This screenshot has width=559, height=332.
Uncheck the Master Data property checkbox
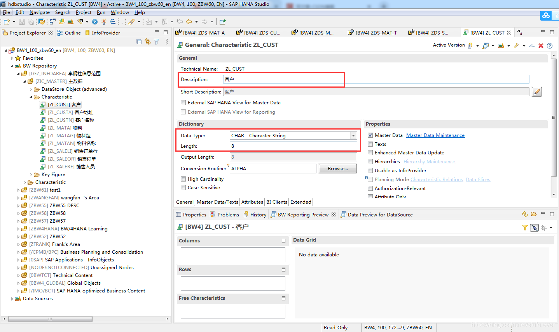tap(370, 135)
